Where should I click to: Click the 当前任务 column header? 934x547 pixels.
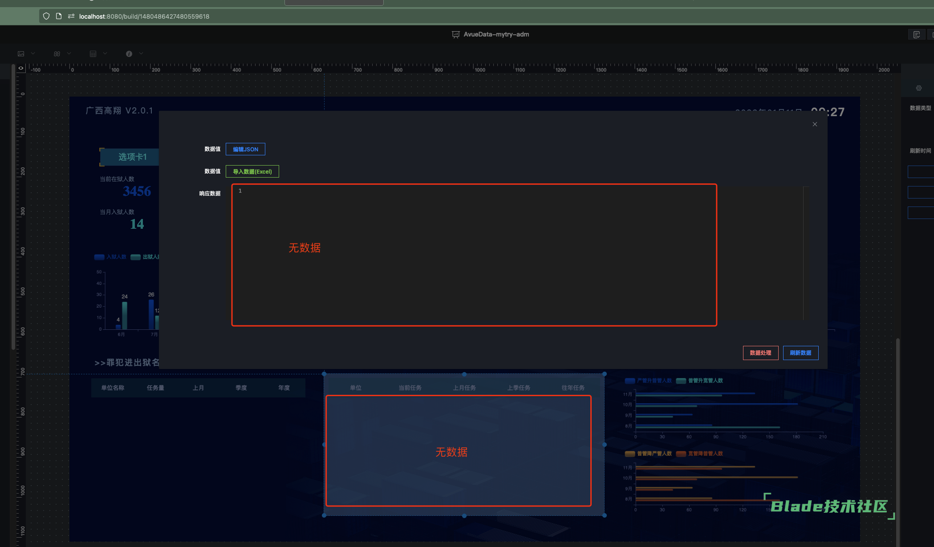tap(410, 388)
